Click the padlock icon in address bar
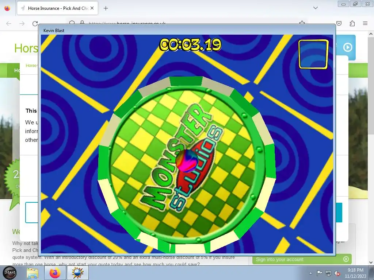 pos(82,23)
